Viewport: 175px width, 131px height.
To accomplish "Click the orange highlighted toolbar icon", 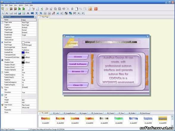I will (90, 9).
